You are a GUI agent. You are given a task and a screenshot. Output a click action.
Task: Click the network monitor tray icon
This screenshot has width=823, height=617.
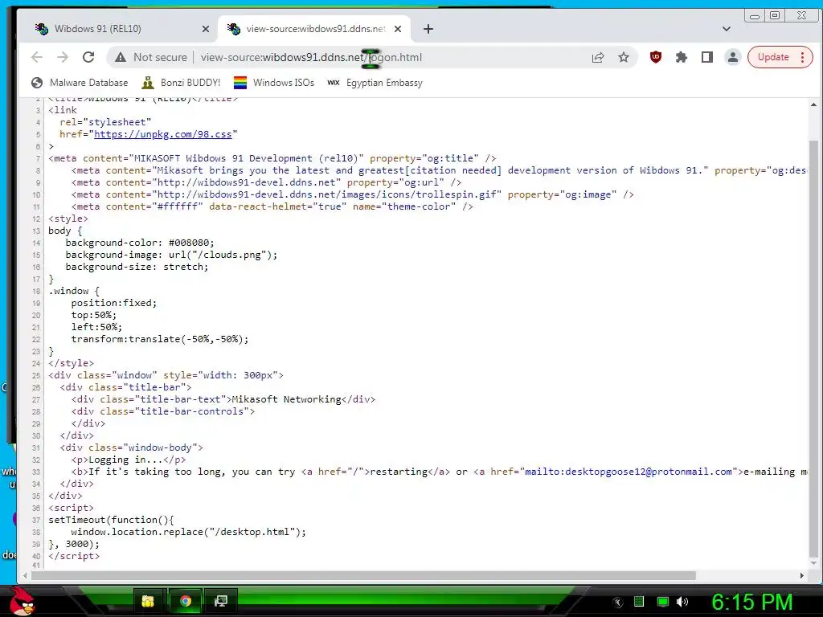pos(663,602)
